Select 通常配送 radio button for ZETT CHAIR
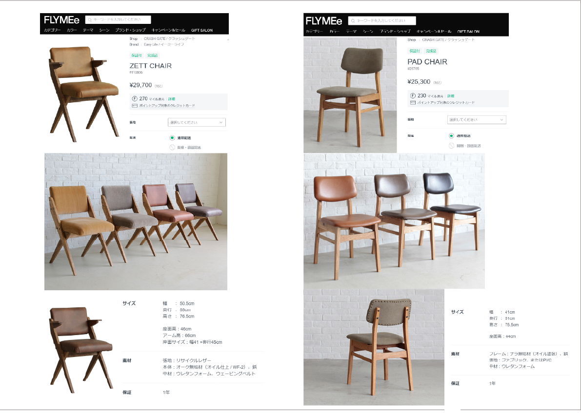This screenshot has width=581, height=413. [x=172, y=138]
